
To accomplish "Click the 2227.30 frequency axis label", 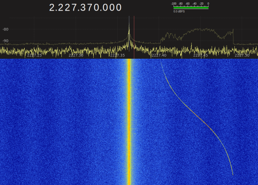I will [76, 55].
